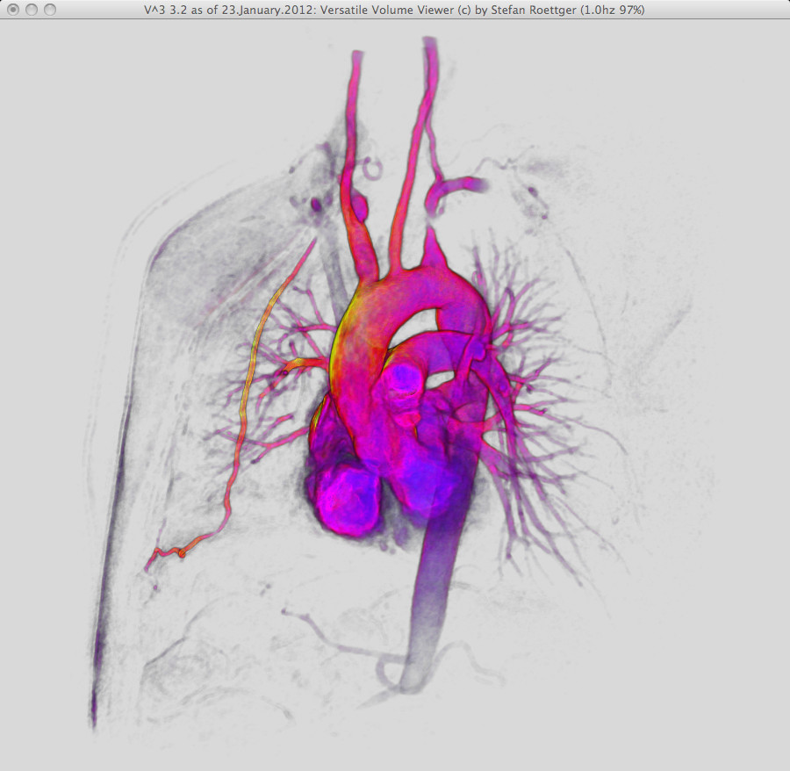Click the small dark purple spots near shoulder
The image size is (790, 771).
314,205
